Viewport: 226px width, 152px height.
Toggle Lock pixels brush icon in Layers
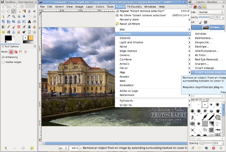(201, 22)
